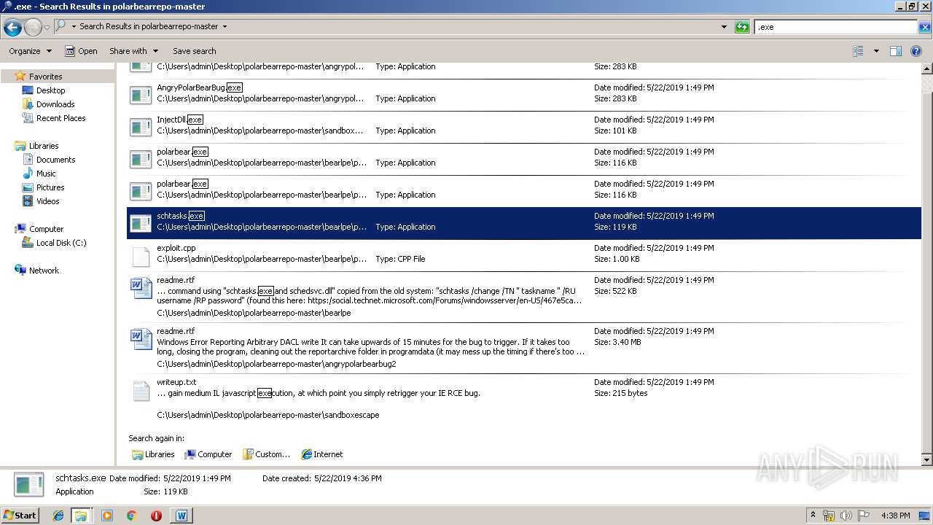Click the writeup.txt text file icon
The height and width of the screenshot is (525, 933).
[140, 390]
